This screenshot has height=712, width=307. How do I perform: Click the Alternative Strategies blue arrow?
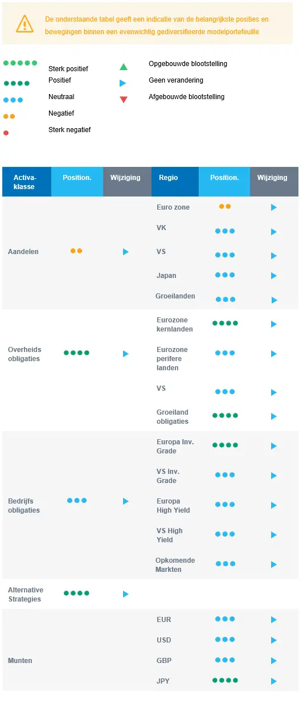pyautogui.click(x=126, y=594)
